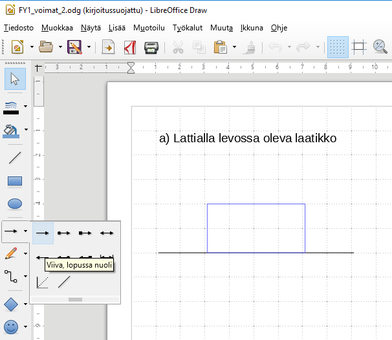Choose line with arrows at both ends
The image size is (392, 340).
(x=107, y=233)
